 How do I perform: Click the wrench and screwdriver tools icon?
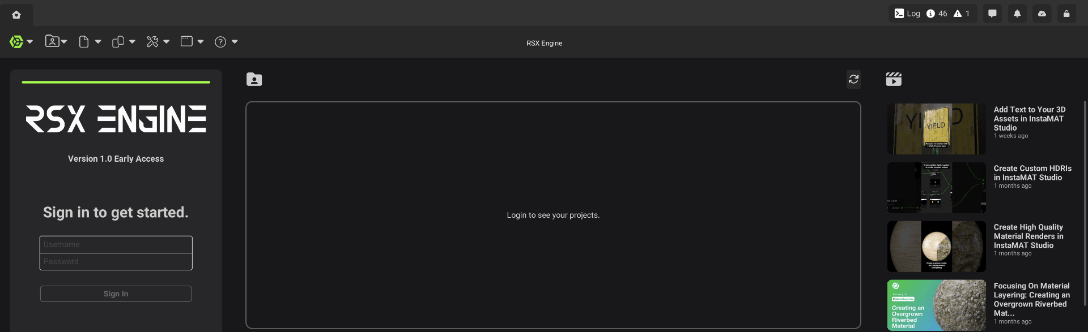(x=152, y=42)
